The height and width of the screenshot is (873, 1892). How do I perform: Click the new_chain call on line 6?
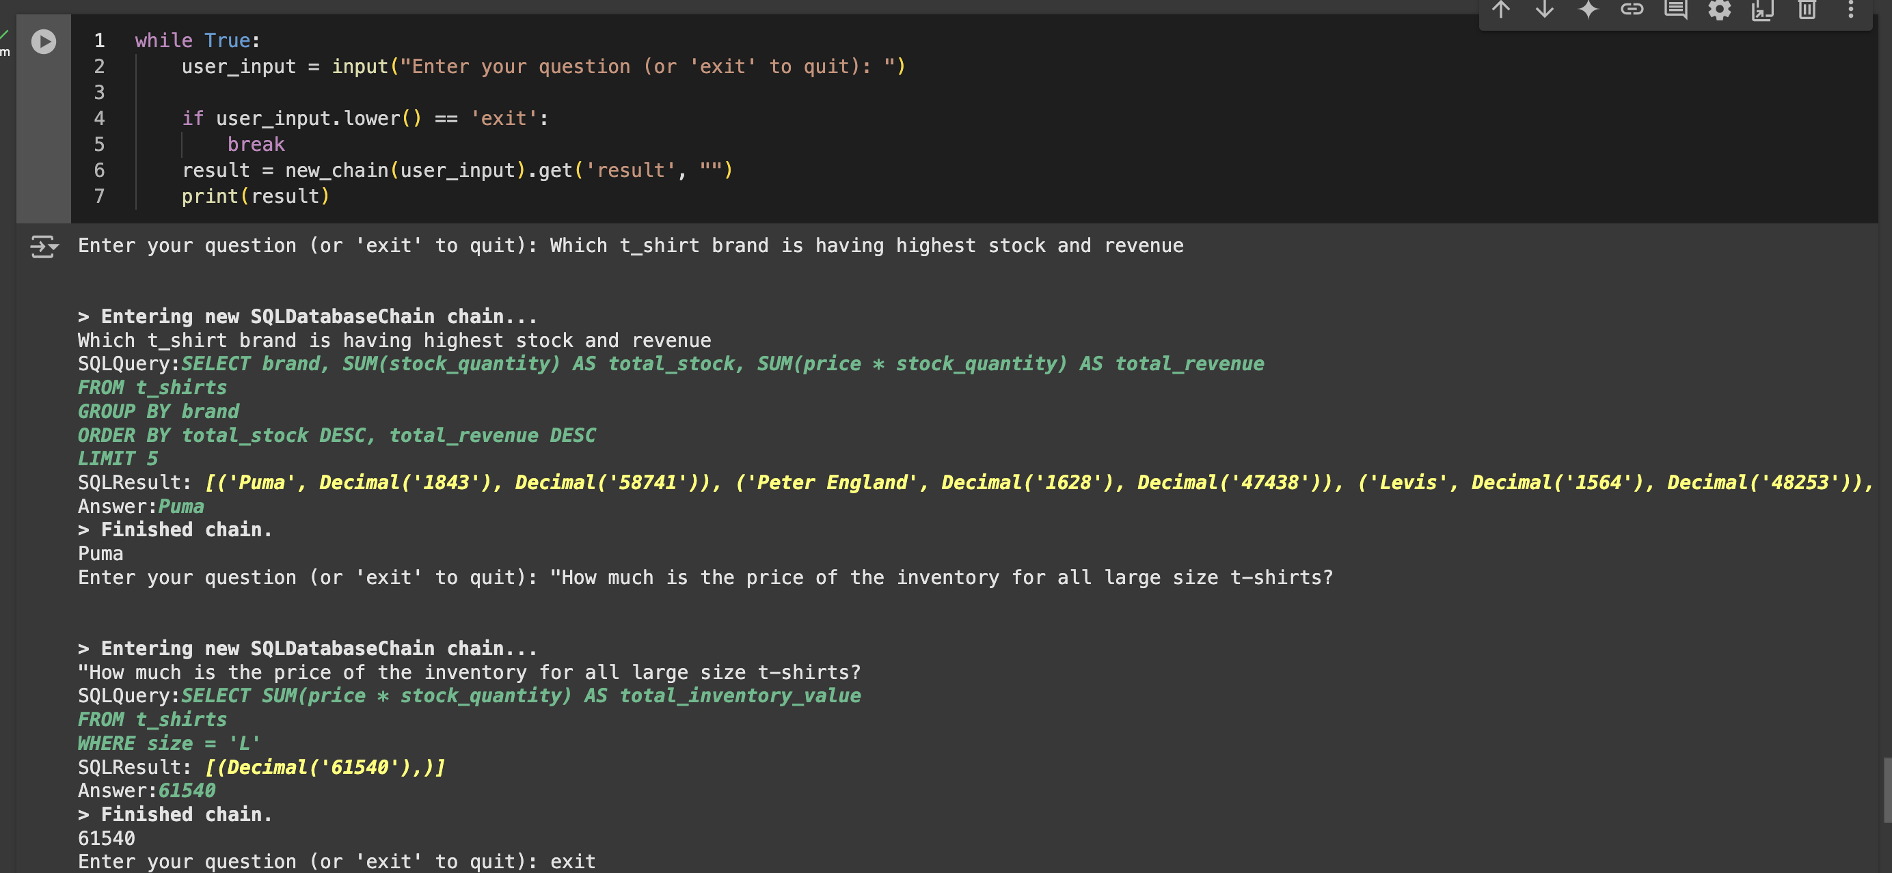pyautogui.click(x=336, y=171)
